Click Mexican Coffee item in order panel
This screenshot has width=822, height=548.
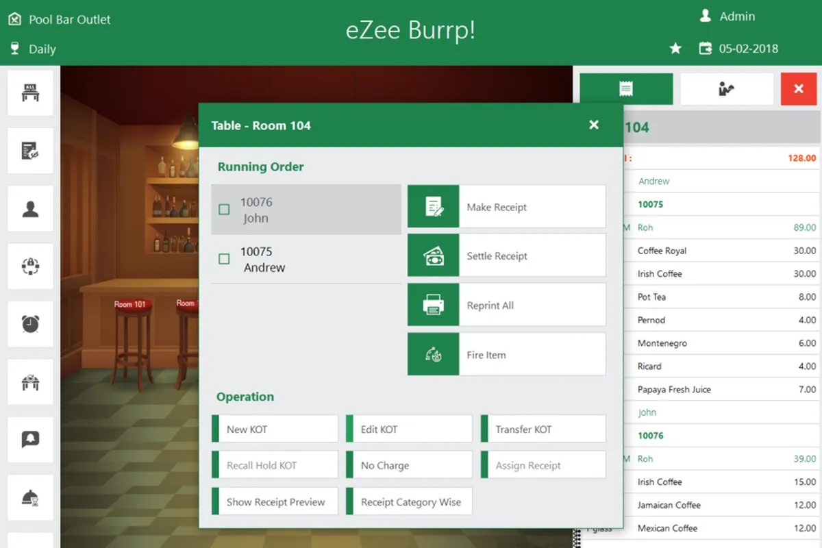(667, 528)
